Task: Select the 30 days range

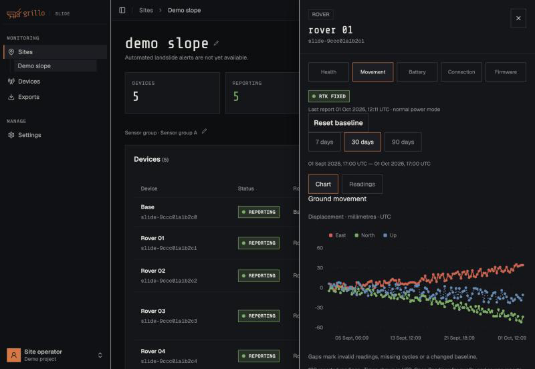Action: click(362, 142)
